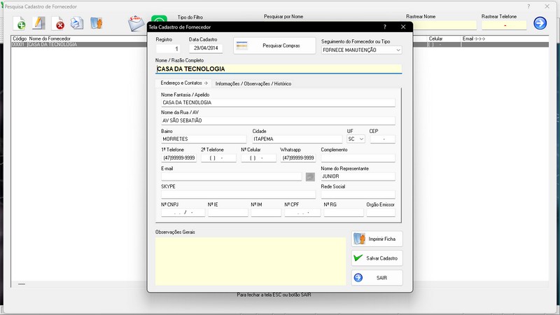Click the Complemento field
This screenshot has width=560, height=315.
coord(358,158)
